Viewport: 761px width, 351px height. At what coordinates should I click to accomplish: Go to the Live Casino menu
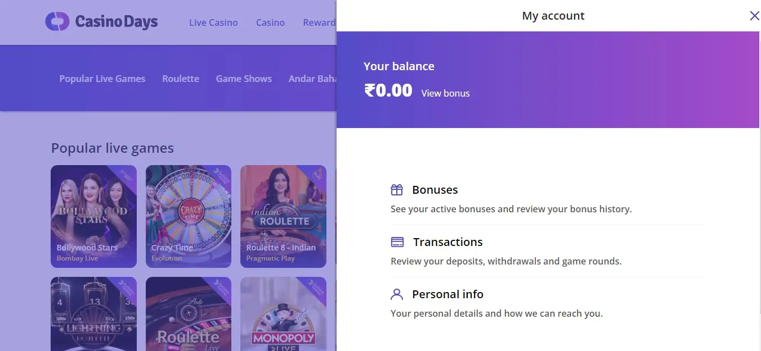(x=213, y=22)
